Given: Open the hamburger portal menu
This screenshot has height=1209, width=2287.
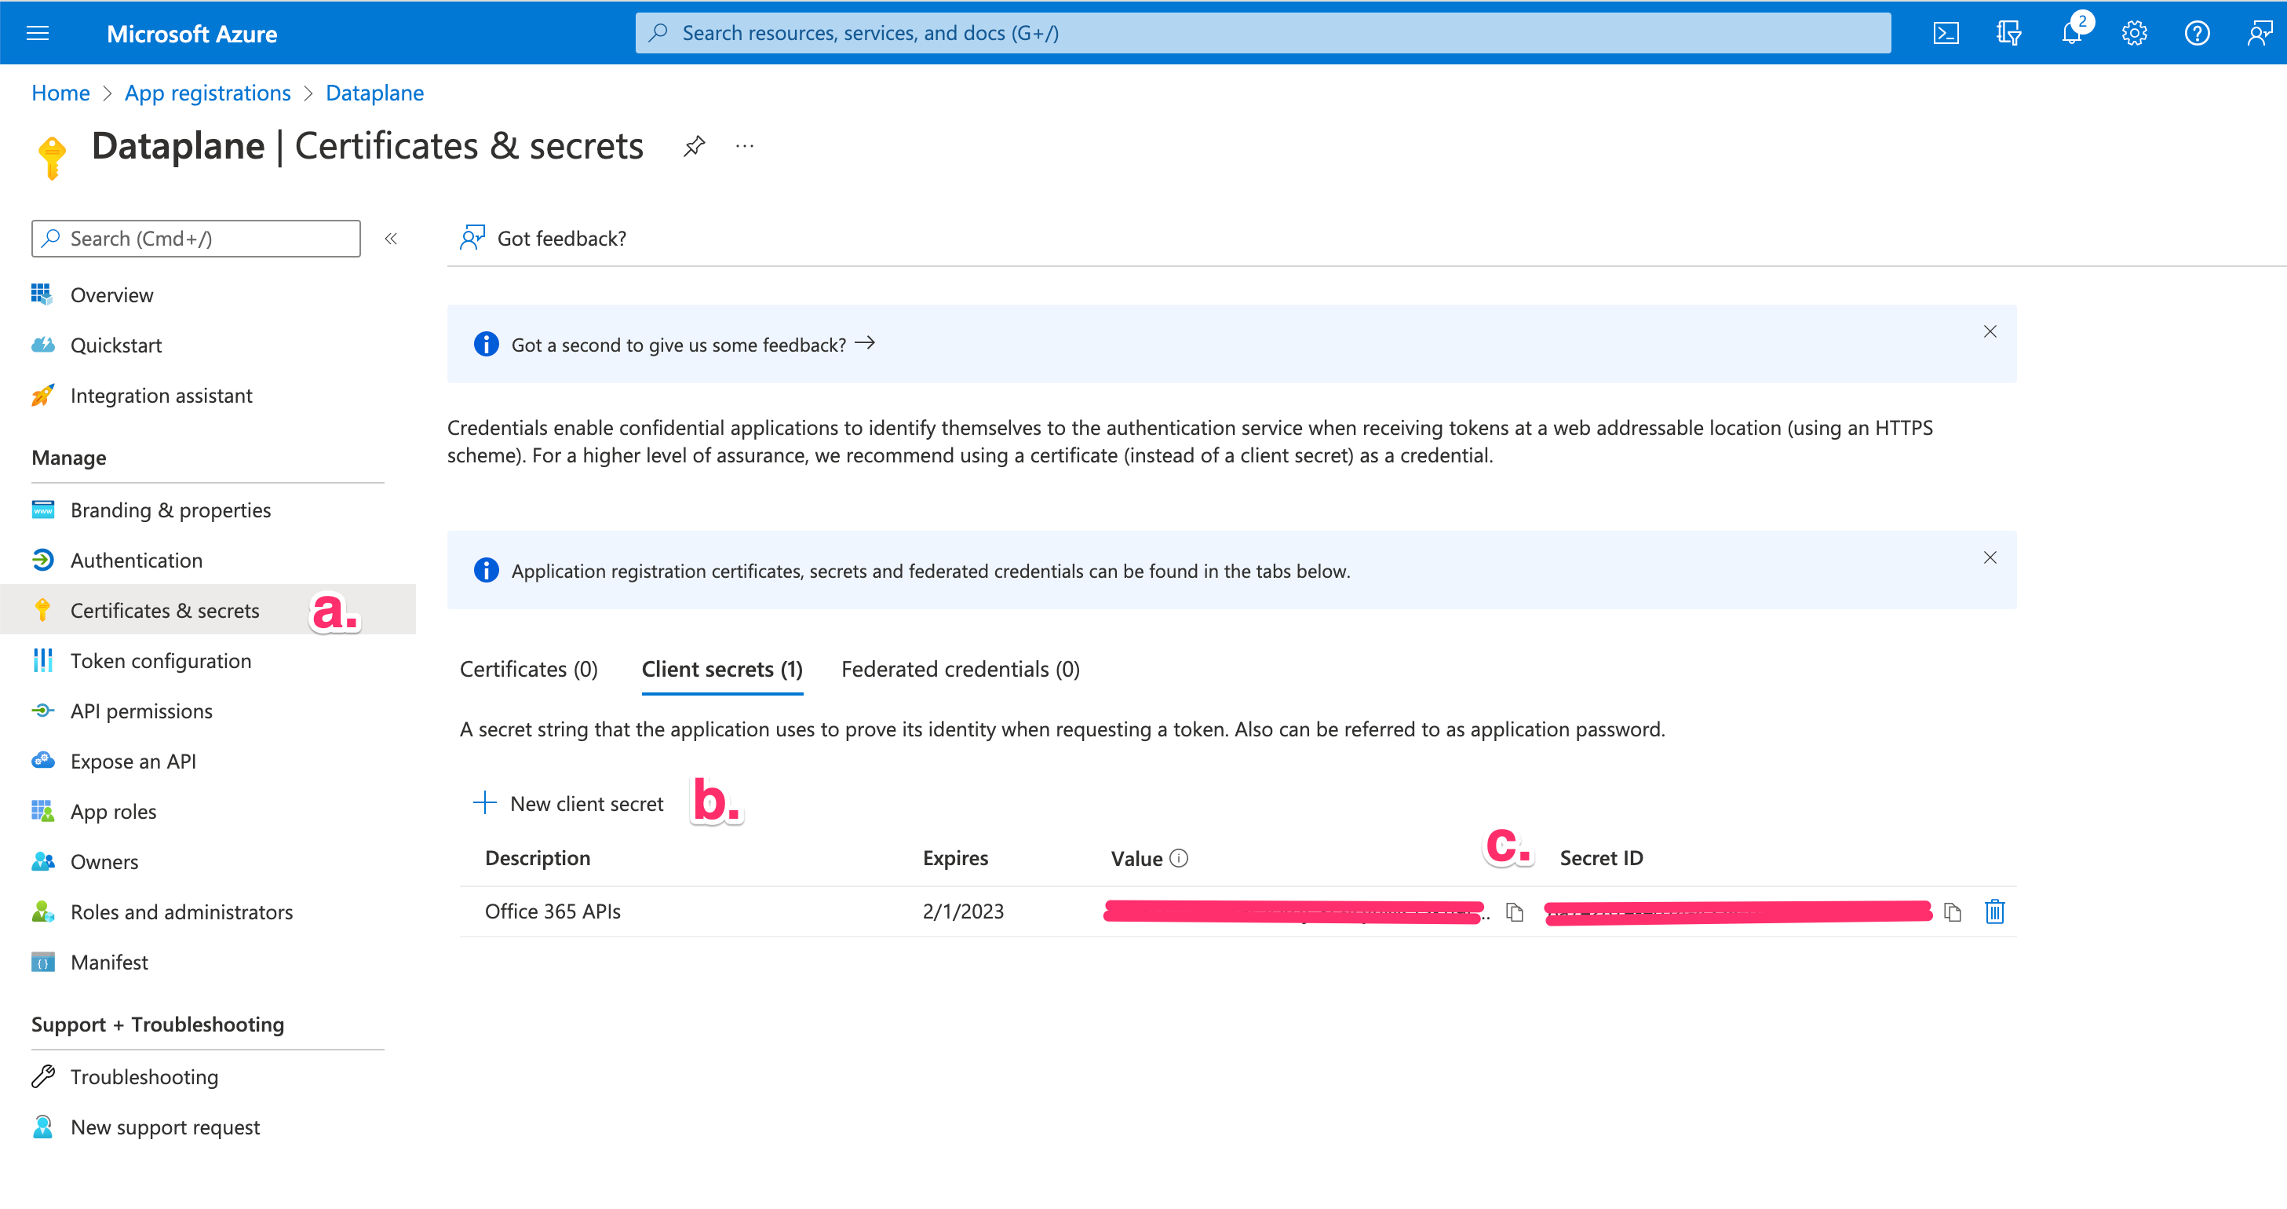Looking at the screenshot, I should pos(38,34).
